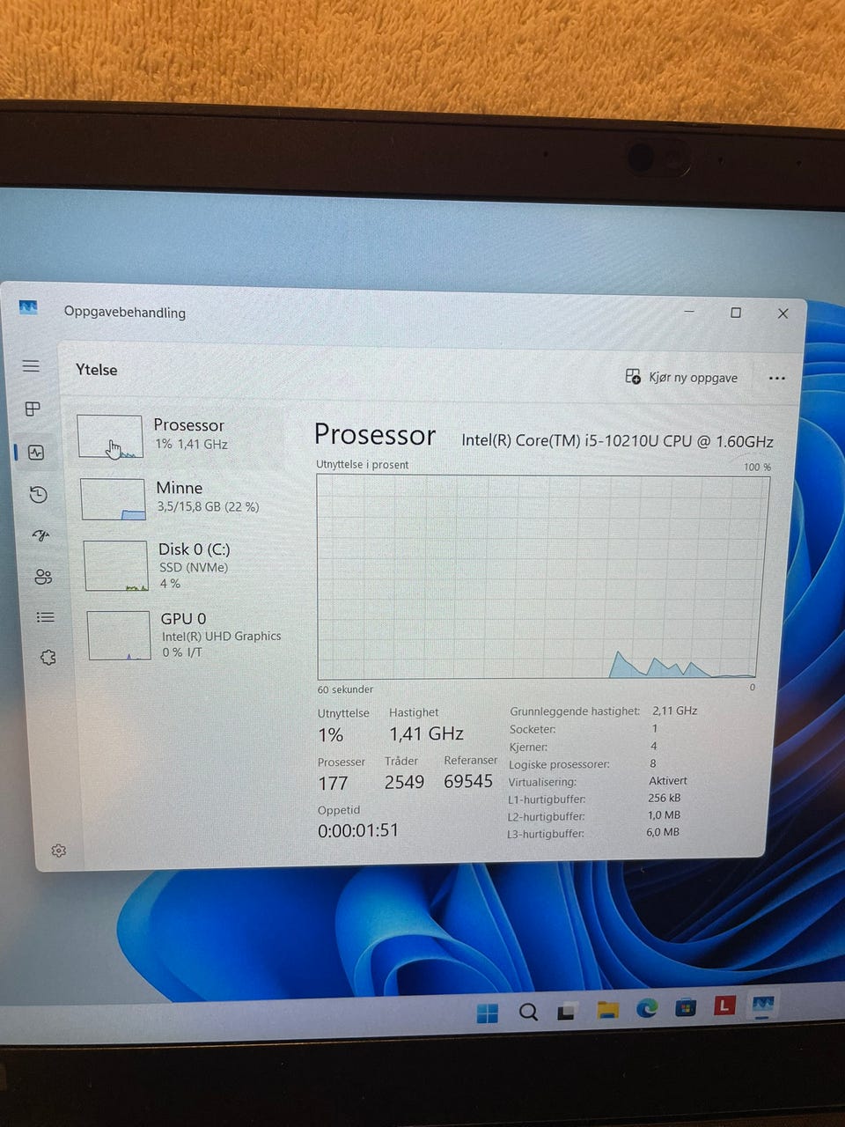Image resolution: width=845 pixels, height=1127 pixels.
Task: Open the Services page puzzle icon
Action: click(48, 658)
